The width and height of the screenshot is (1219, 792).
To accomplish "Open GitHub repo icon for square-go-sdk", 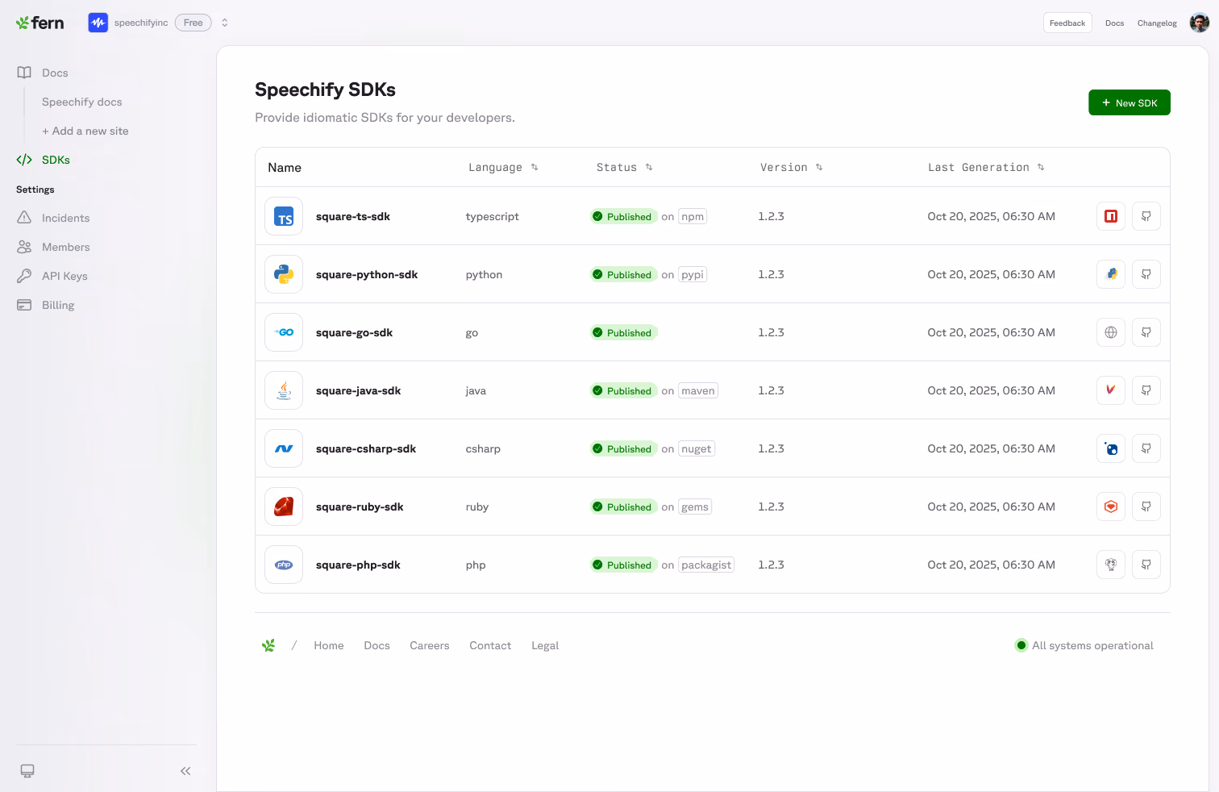I will coord(1146,332).
